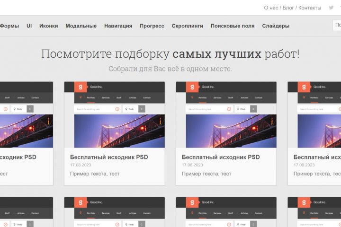Click the Twitter bird icon
Screen dimensions: 341x227
click(x=331, y=8)
